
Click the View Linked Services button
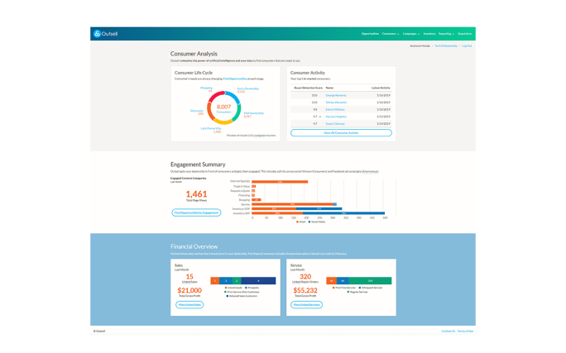[307, 305]
